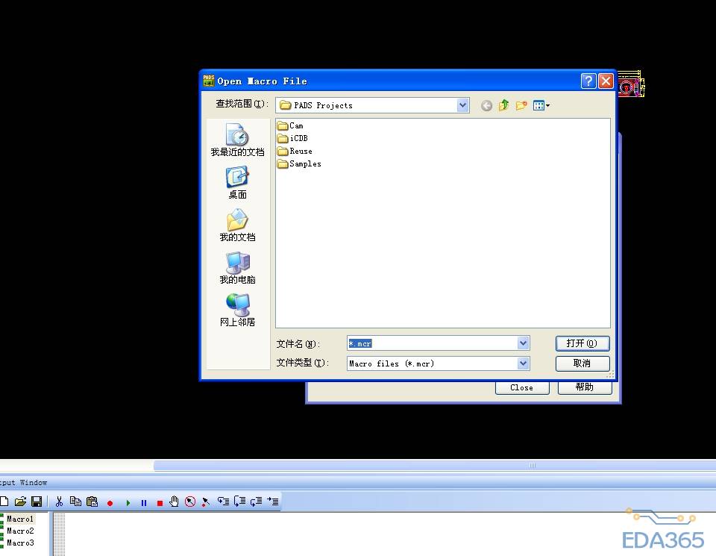
Task: Go to My Recent Documents in places bar
Action: click(237, 140)
